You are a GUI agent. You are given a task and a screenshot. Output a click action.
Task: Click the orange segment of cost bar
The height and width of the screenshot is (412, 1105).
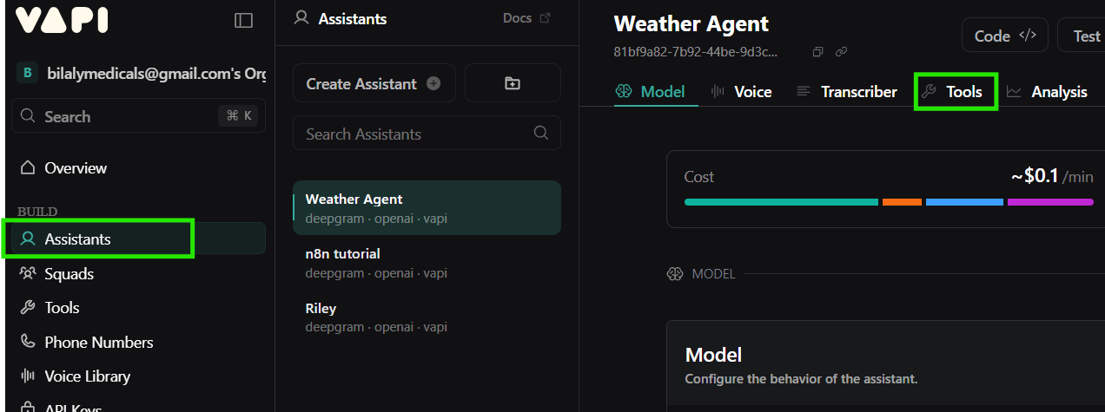[902, 202]
